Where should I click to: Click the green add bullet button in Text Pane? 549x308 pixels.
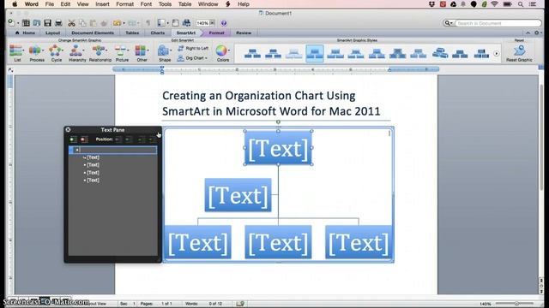[x=73, y=139]
